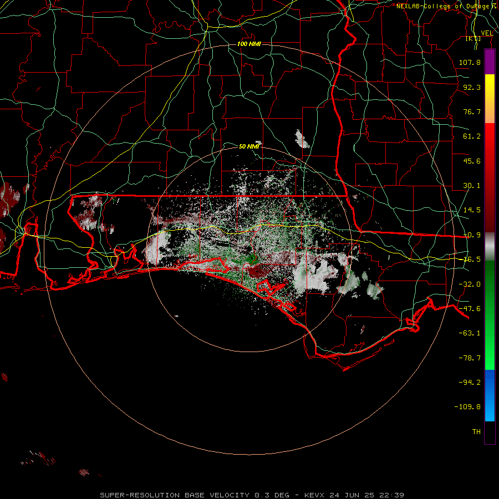Click the -16.5 legend value
The height and width of the screenshot is (499, 499).
(472, 259)
